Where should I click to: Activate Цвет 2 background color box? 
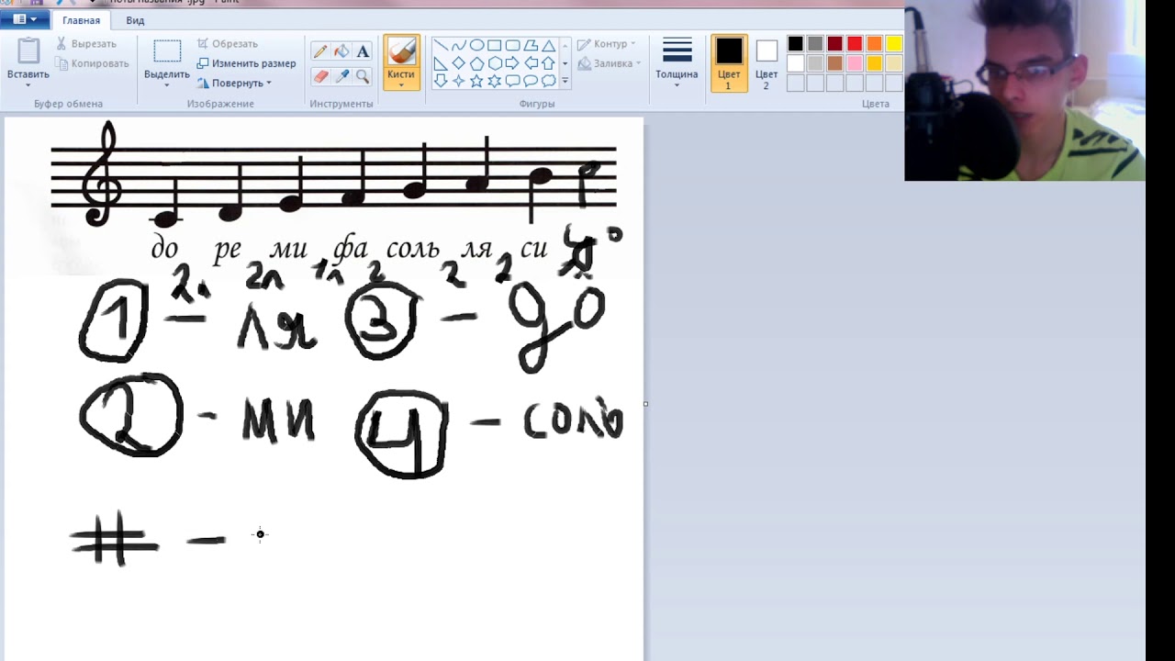[767, 62]
